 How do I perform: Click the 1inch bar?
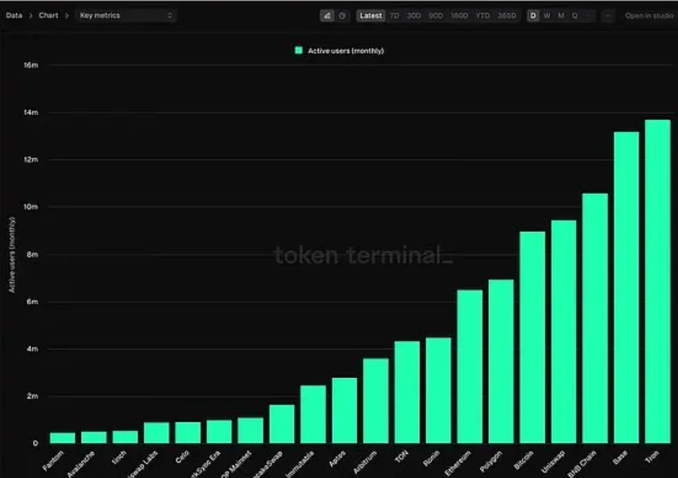(x=125, y=437)
